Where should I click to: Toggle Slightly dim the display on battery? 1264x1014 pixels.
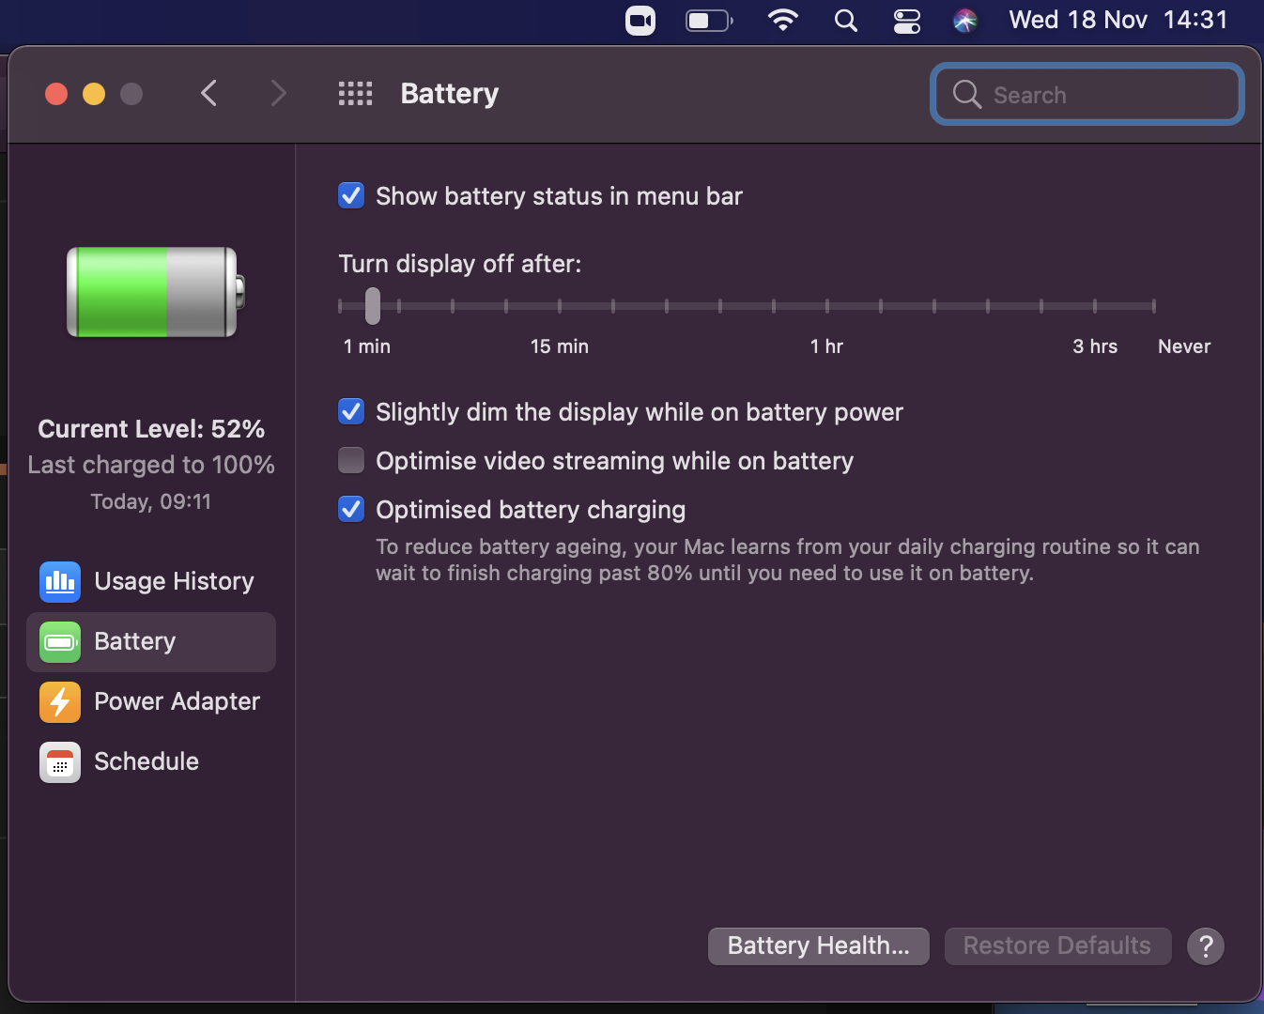[351, 411]
